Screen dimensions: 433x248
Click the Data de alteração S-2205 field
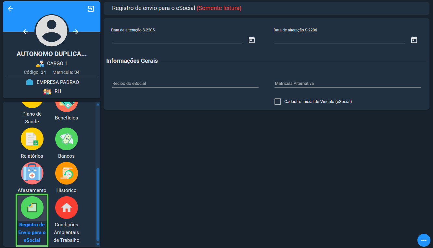[177, 39]
